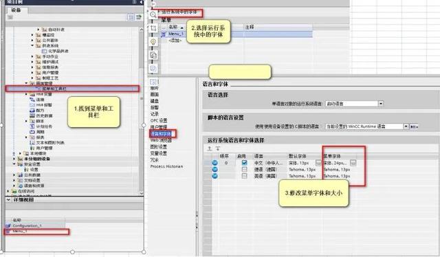Collapse the 详细视图 section
Image resolution: width=440 pixels, height=257 pixels.
tap(8, 200)
